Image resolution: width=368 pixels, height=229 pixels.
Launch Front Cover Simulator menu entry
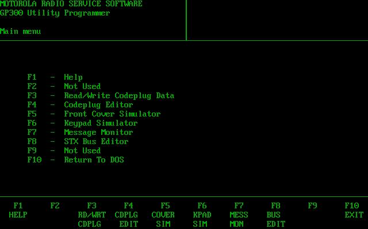(94, 114)
